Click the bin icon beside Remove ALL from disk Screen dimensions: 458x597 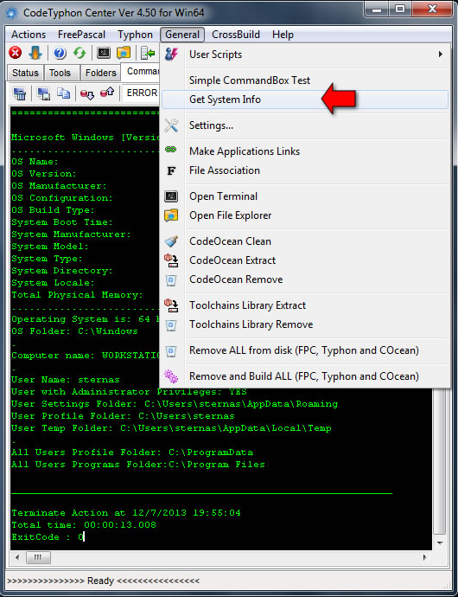[x=171, y=350]
